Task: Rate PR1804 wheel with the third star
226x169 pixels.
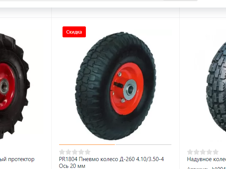Action: [x=75, y=152]
